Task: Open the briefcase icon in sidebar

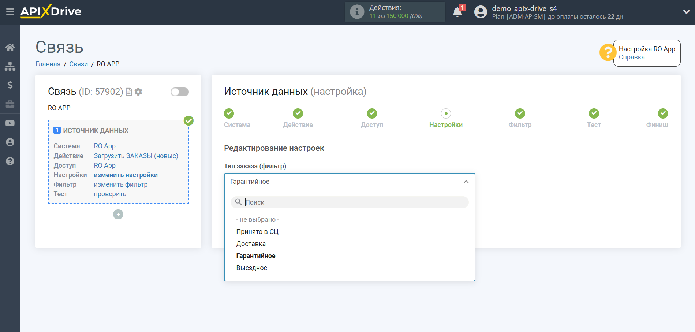Action: tap(10, 104)
